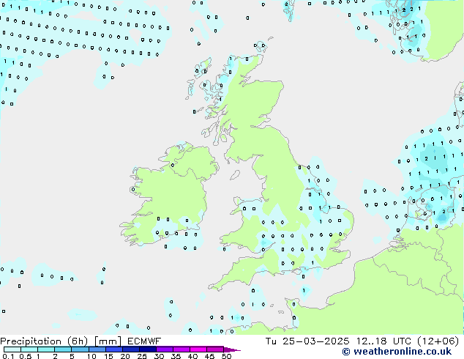Click the 40–45 mm magenta legend swatch

click(x=198, y=349)
